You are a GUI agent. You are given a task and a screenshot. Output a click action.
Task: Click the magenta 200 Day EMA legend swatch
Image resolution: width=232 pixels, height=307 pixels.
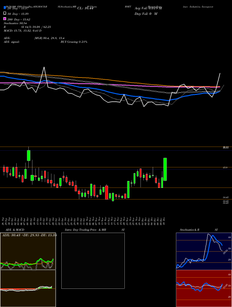(5, 19)
